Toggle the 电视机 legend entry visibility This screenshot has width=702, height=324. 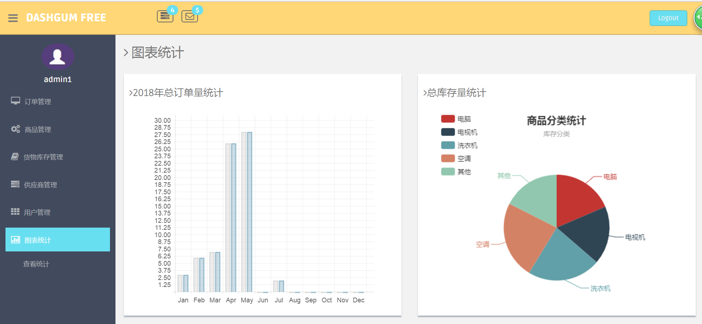(459, 132)
